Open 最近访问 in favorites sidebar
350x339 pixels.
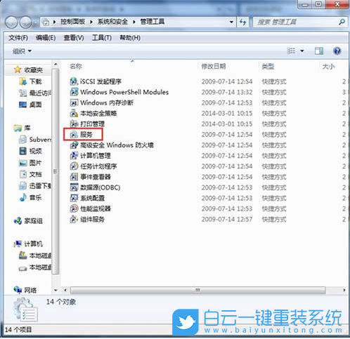click(35, 93)
